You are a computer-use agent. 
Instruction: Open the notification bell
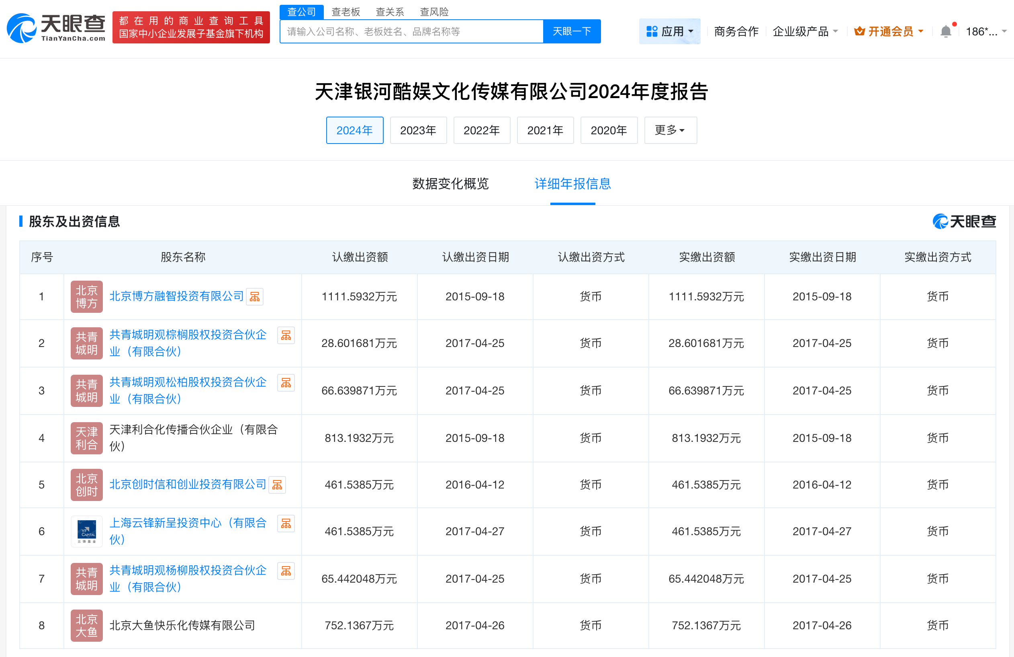click(x=946, y=31)
